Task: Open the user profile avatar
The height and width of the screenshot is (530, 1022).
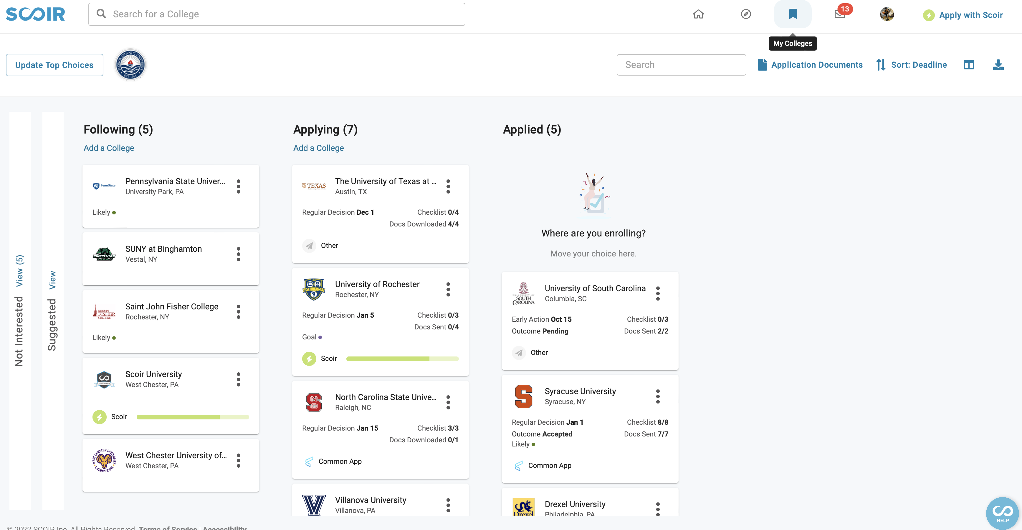Action: point(887,14)
